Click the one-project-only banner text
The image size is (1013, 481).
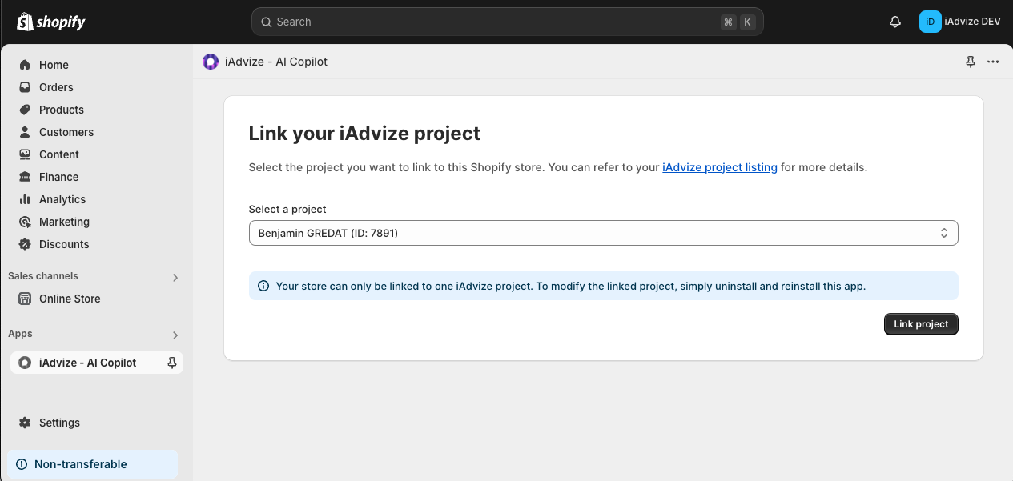pyautogui.click(x=571, y=286)
